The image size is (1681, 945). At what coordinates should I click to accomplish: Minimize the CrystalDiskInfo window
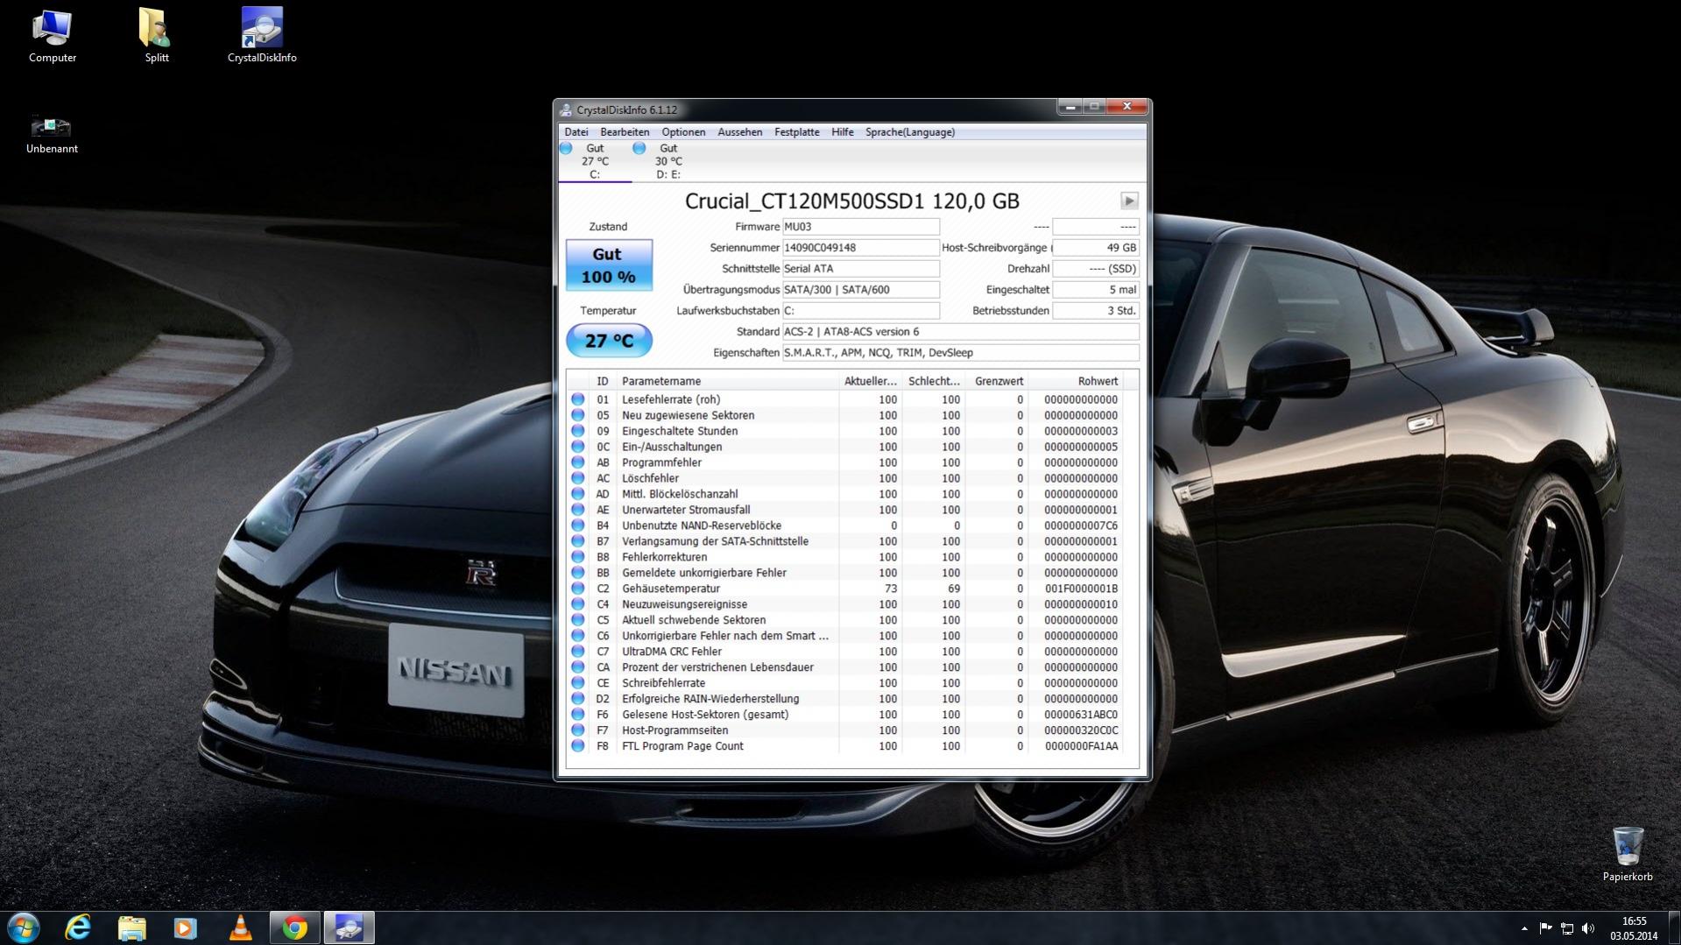[x=1070, y=107]
